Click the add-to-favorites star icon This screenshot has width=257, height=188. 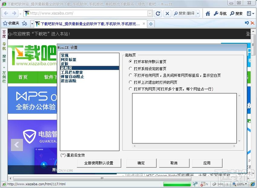[x=24, y=23]
